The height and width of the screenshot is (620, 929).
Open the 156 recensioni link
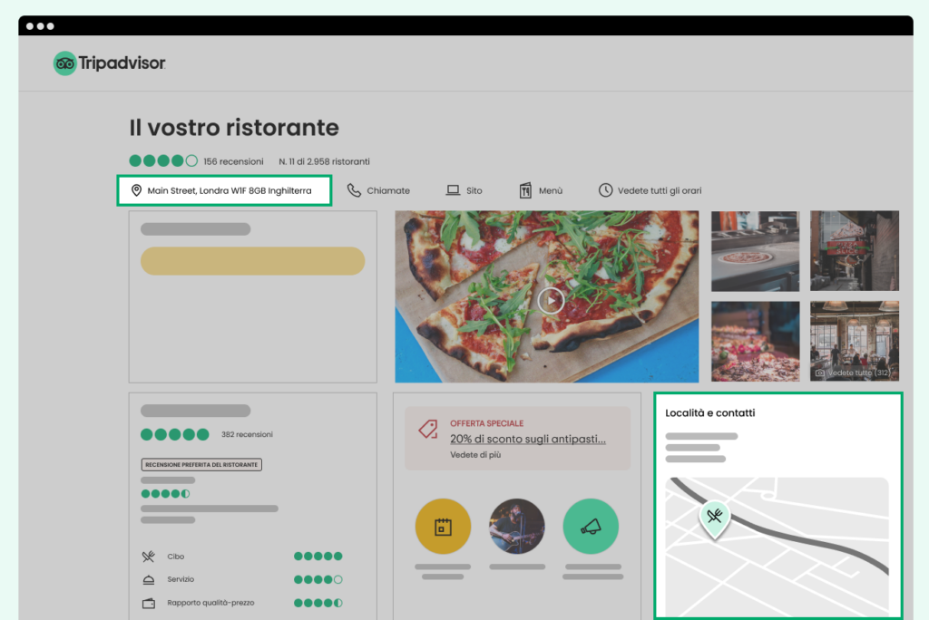pyautogui.click(x=233, y=161)
